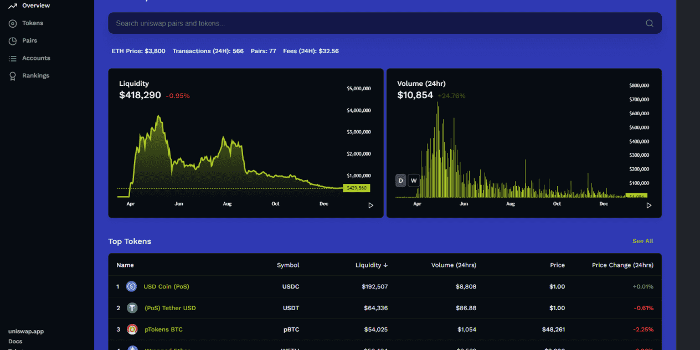Click the -2.25% price change for pBTC

tap(644, 330)
